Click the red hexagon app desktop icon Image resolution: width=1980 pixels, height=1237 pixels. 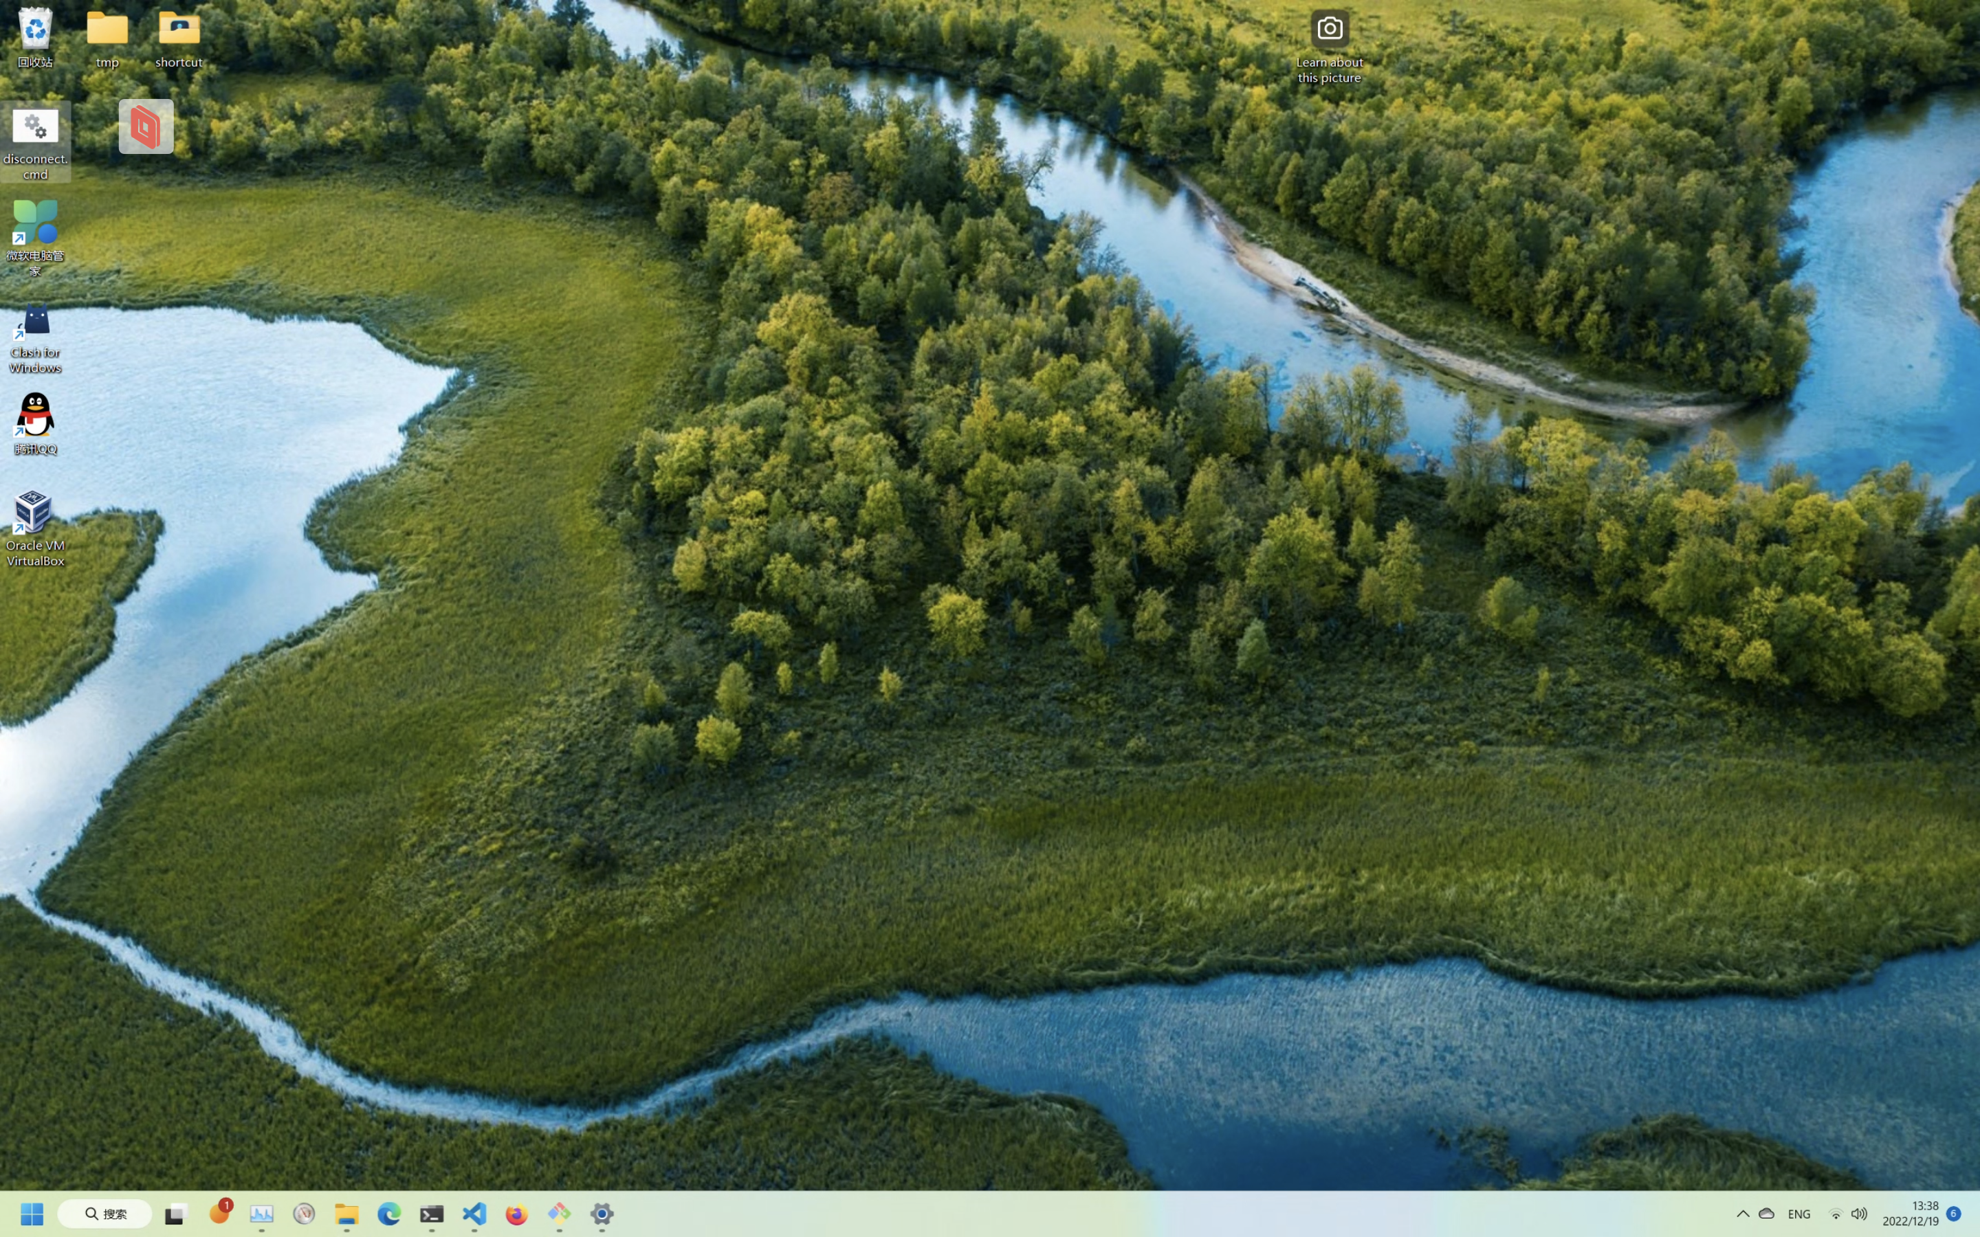point(146,127)
